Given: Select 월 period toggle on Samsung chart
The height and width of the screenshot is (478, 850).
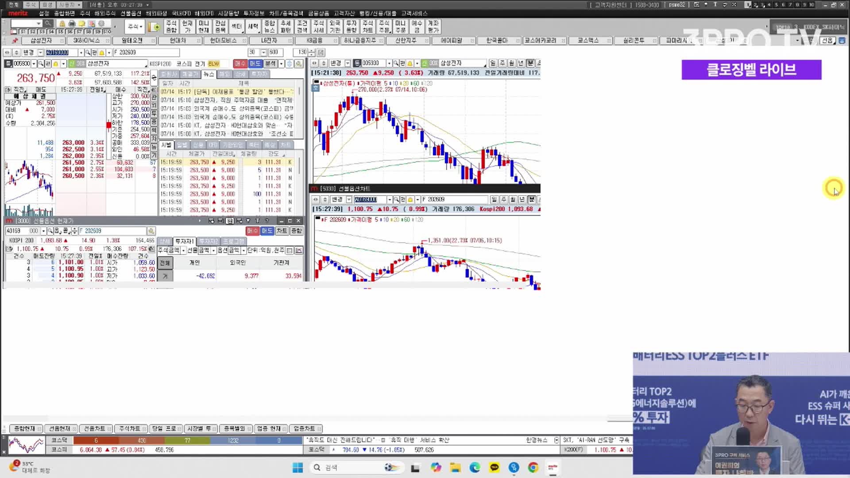Looking at the screenshot, I should [x=511, y=63].
